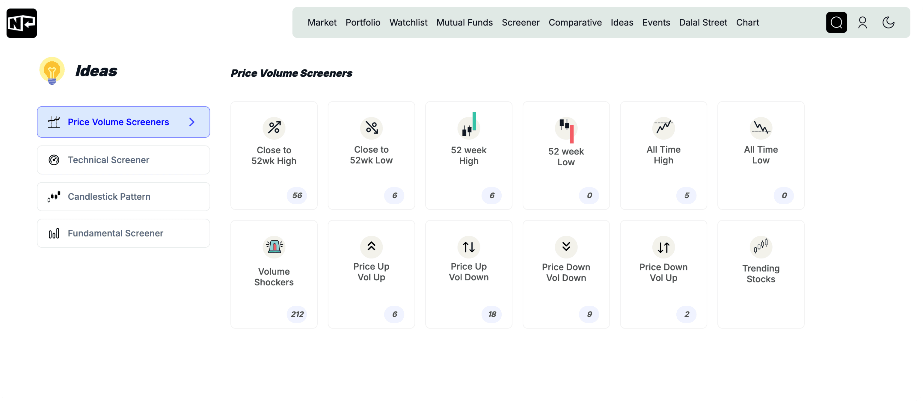Toggle dark mode with the moon icon
The image size is (923, 401).
coord(889,22)
